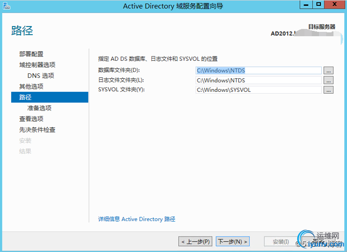Go to the 查看选项 step
The image size is (347, 252).
(x=31, y=119)
